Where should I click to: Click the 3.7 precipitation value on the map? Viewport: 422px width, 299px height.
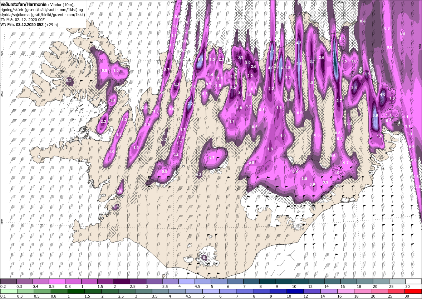312,61
